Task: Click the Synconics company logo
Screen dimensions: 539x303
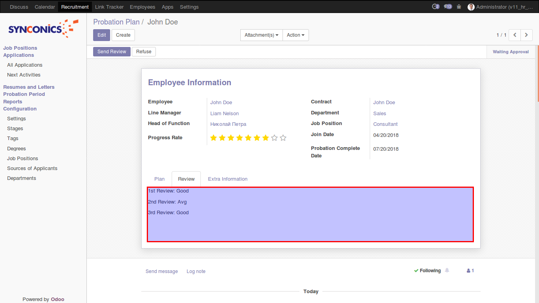Action: tap(43, 29)
